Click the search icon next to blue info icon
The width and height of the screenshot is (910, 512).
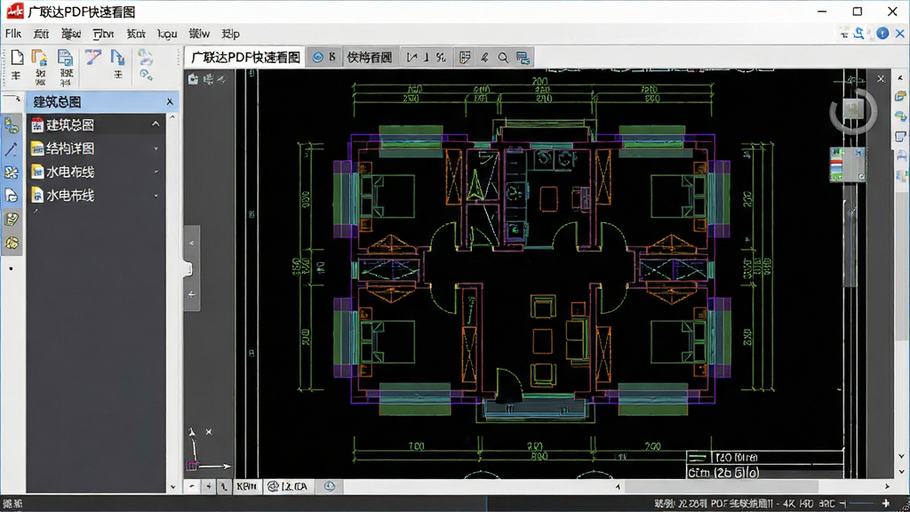click(x=859, y=34)
